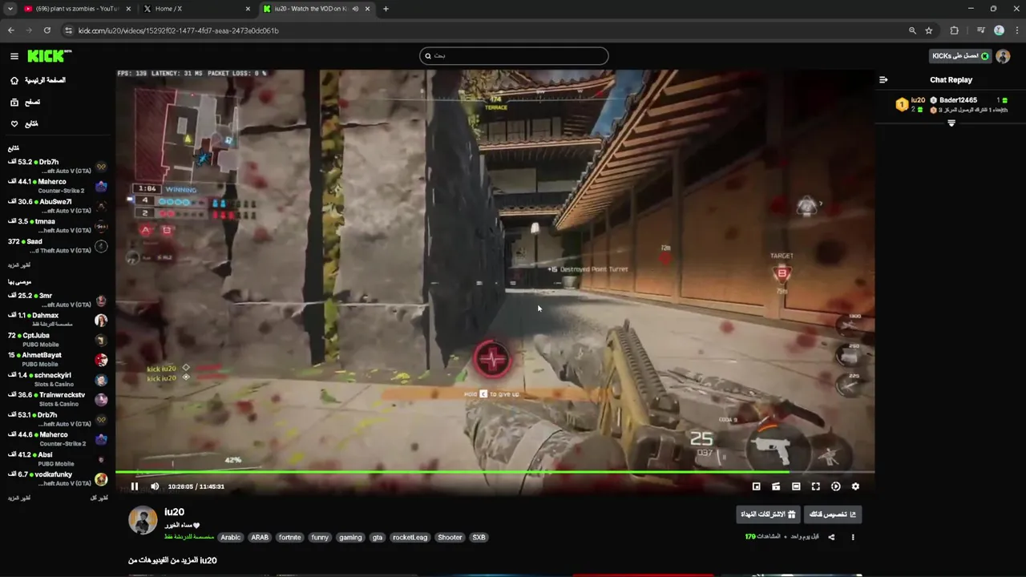This screenshot has width=1026, height=577.
Task: Open recommended channel Dahmax
Action: (58, 320)
